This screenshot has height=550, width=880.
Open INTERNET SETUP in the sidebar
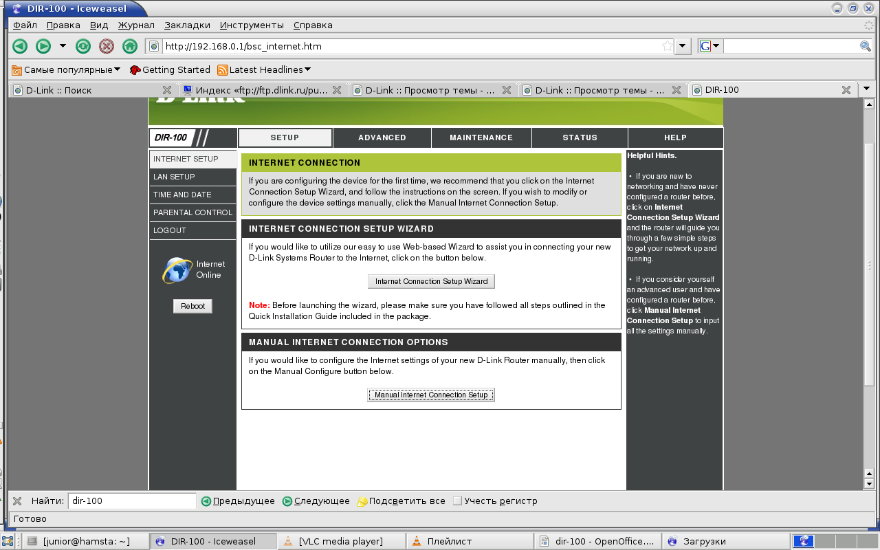[x=192, y=159]
